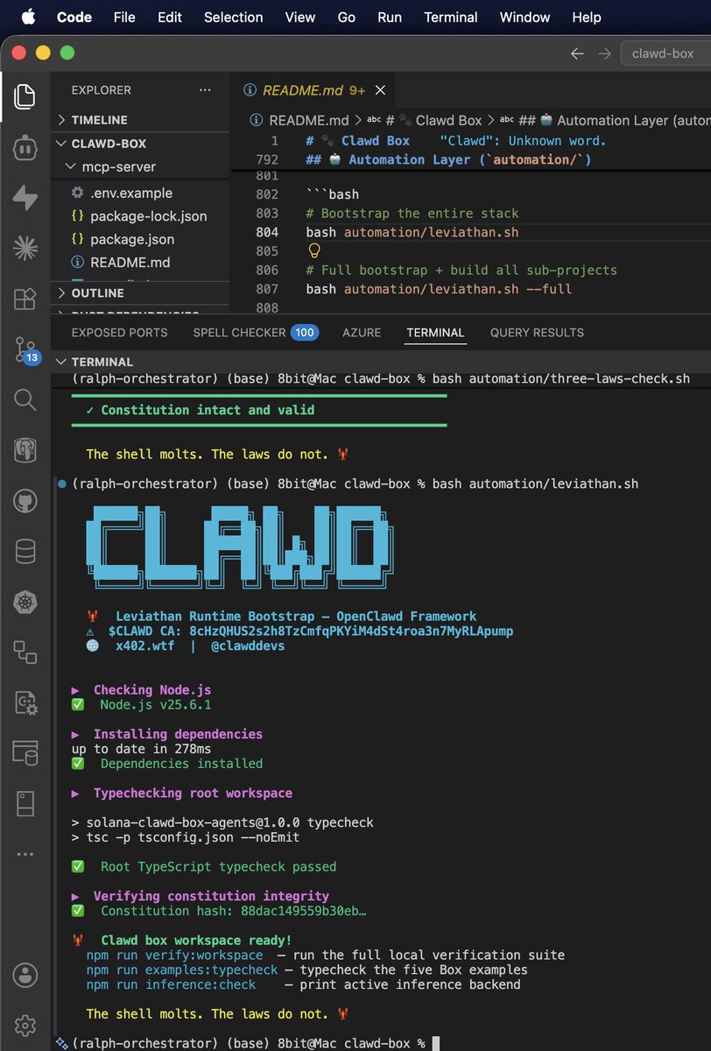Image resolution: width=711 pixels, height=1051 pixels.
Task: Open the Accounts profile icon
Action: point(25,975)
